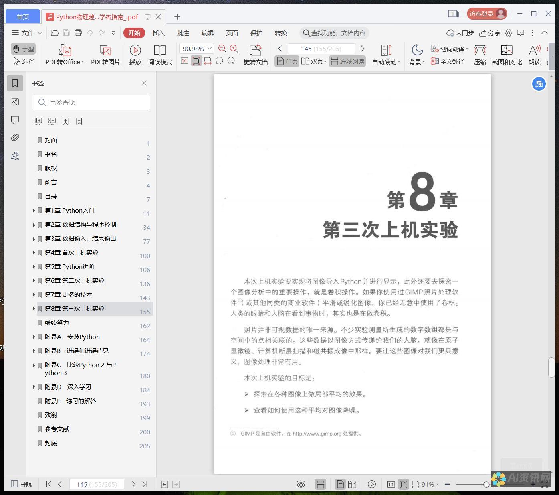559x495 pixels.
Task: Open the attachments paperclip panel
Action: [15, 138]
